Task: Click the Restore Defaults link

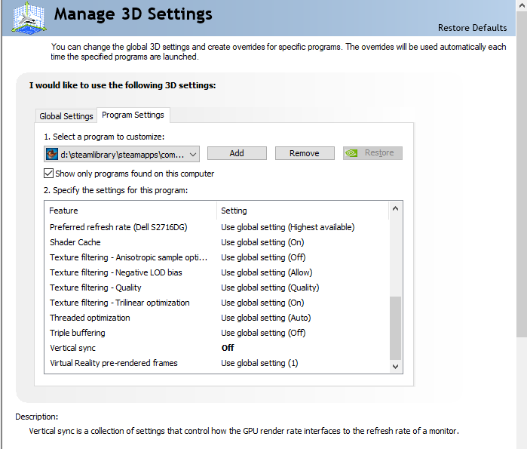Action: 472,28
